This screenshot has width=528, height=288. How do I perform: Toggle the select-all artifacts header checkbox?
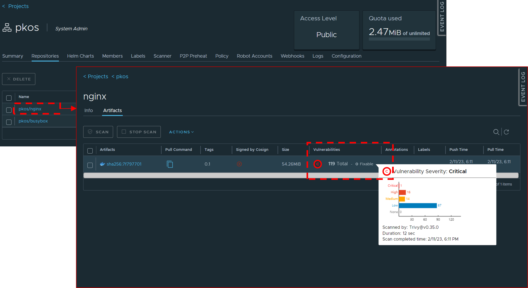90,151
